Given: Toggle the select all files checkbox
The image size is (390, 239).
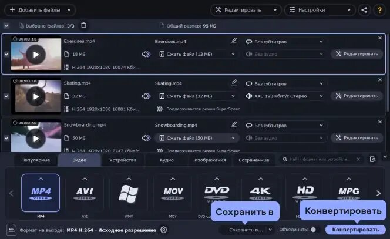Looking at the screenshot, I should (x=6, y=26).
